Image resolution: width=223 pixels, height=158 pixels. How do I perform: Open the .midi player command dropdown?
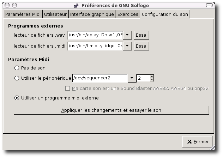coord(127,46)
